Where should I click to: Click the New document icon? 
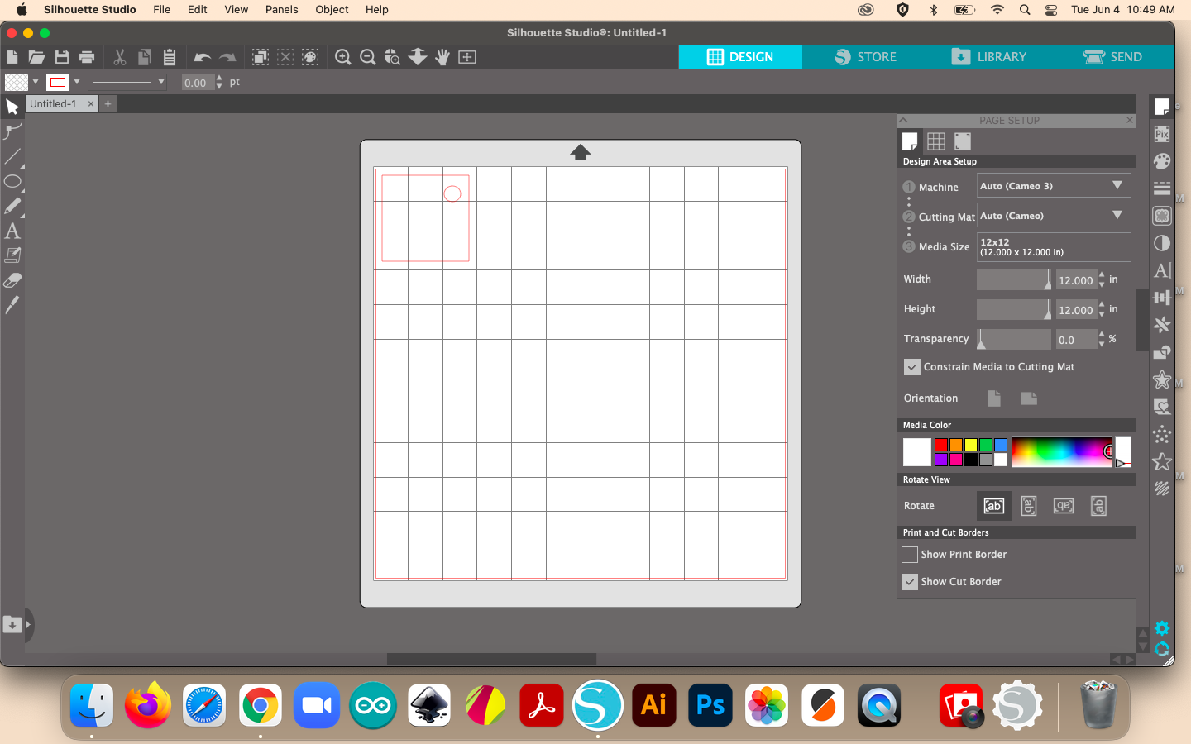tap(12, 57)
